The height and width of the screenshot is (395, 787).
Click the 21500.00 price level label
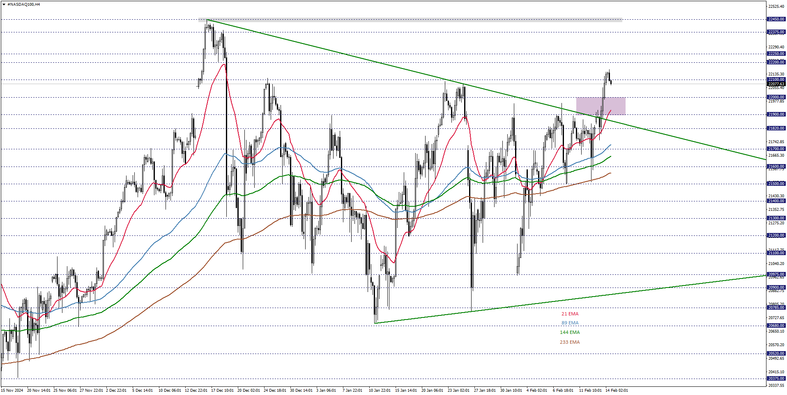[x=776, y=184]
